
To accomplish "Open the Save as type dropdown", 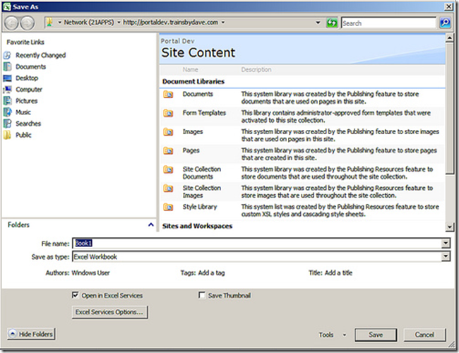I will pyautogui.click(x=446, y=257).
